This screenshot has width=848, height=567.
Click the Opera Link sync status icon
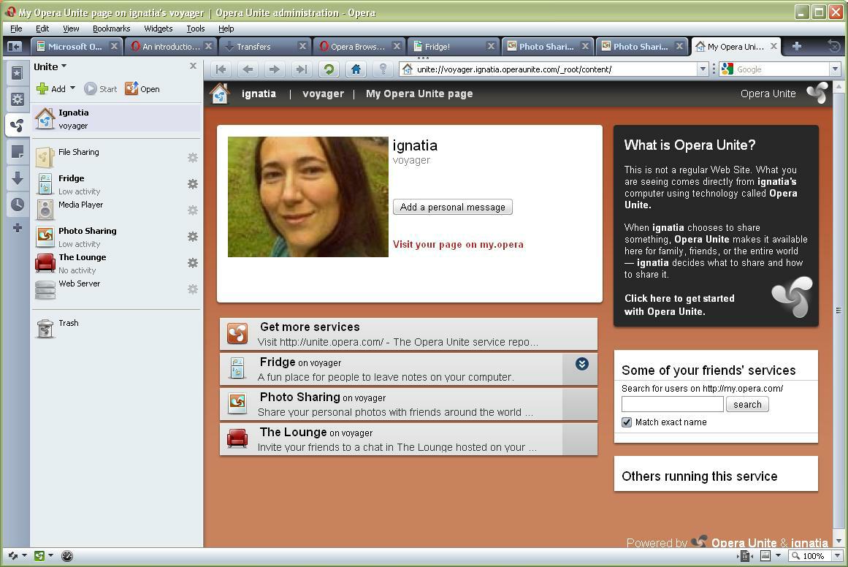point(13,555)
